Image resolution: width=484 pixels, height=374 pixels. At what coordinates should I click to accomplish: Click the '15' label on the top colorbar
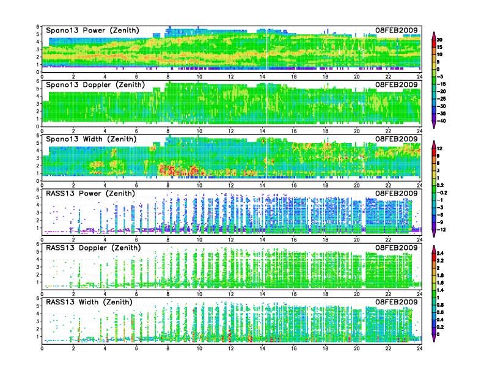[439, 47]
